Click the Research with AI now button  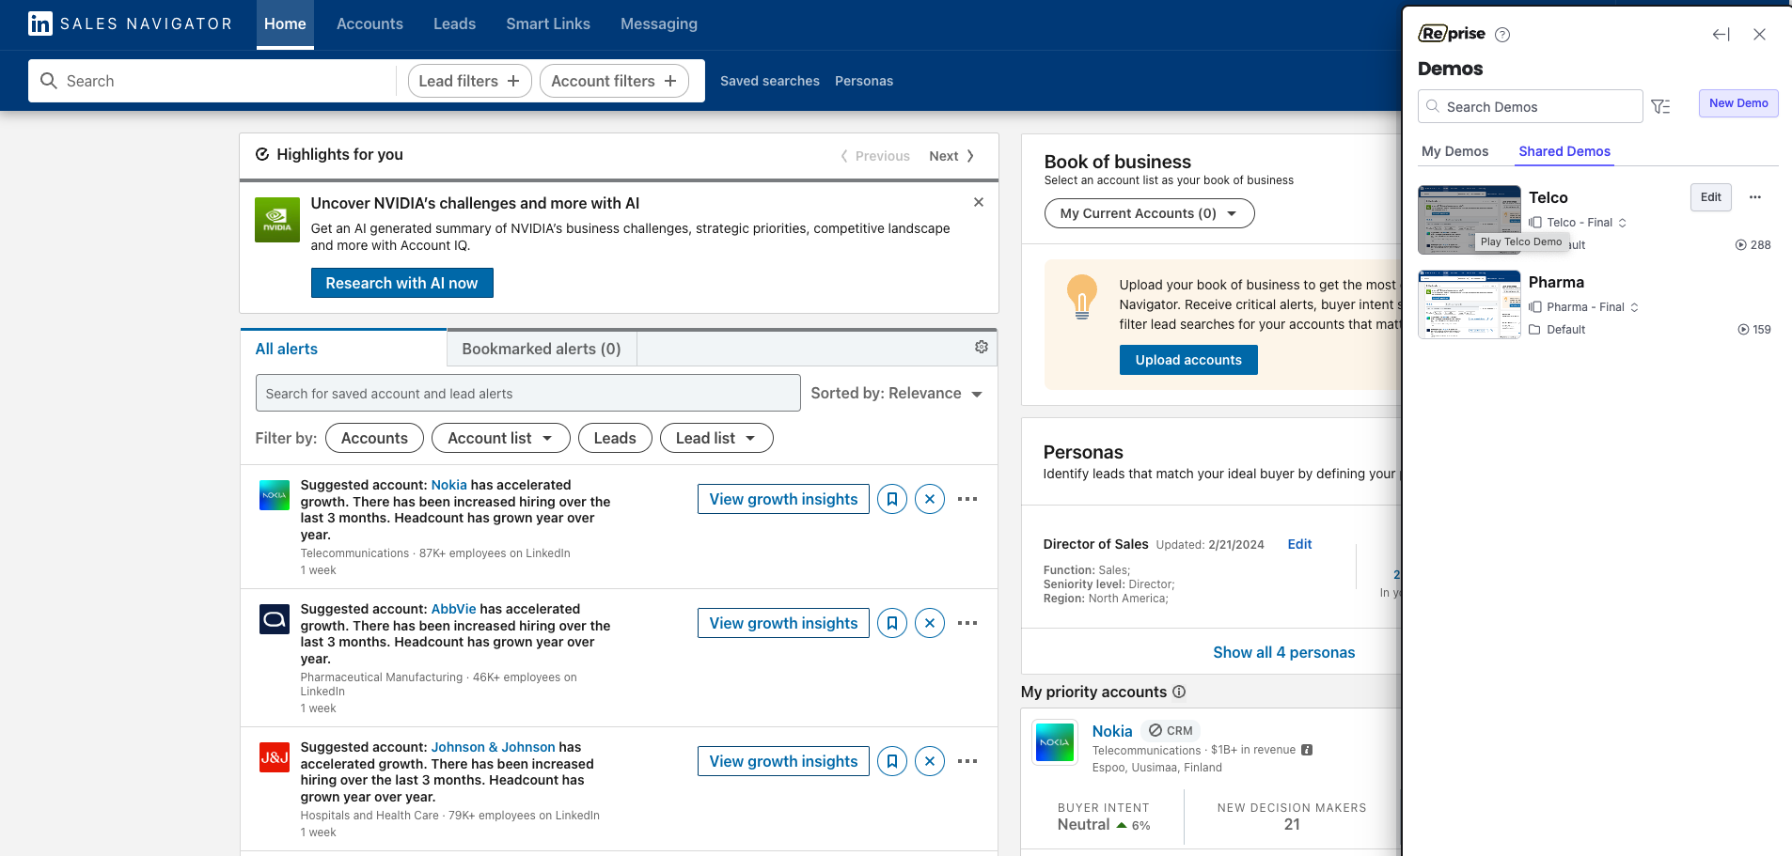click(x=401, y=283)
